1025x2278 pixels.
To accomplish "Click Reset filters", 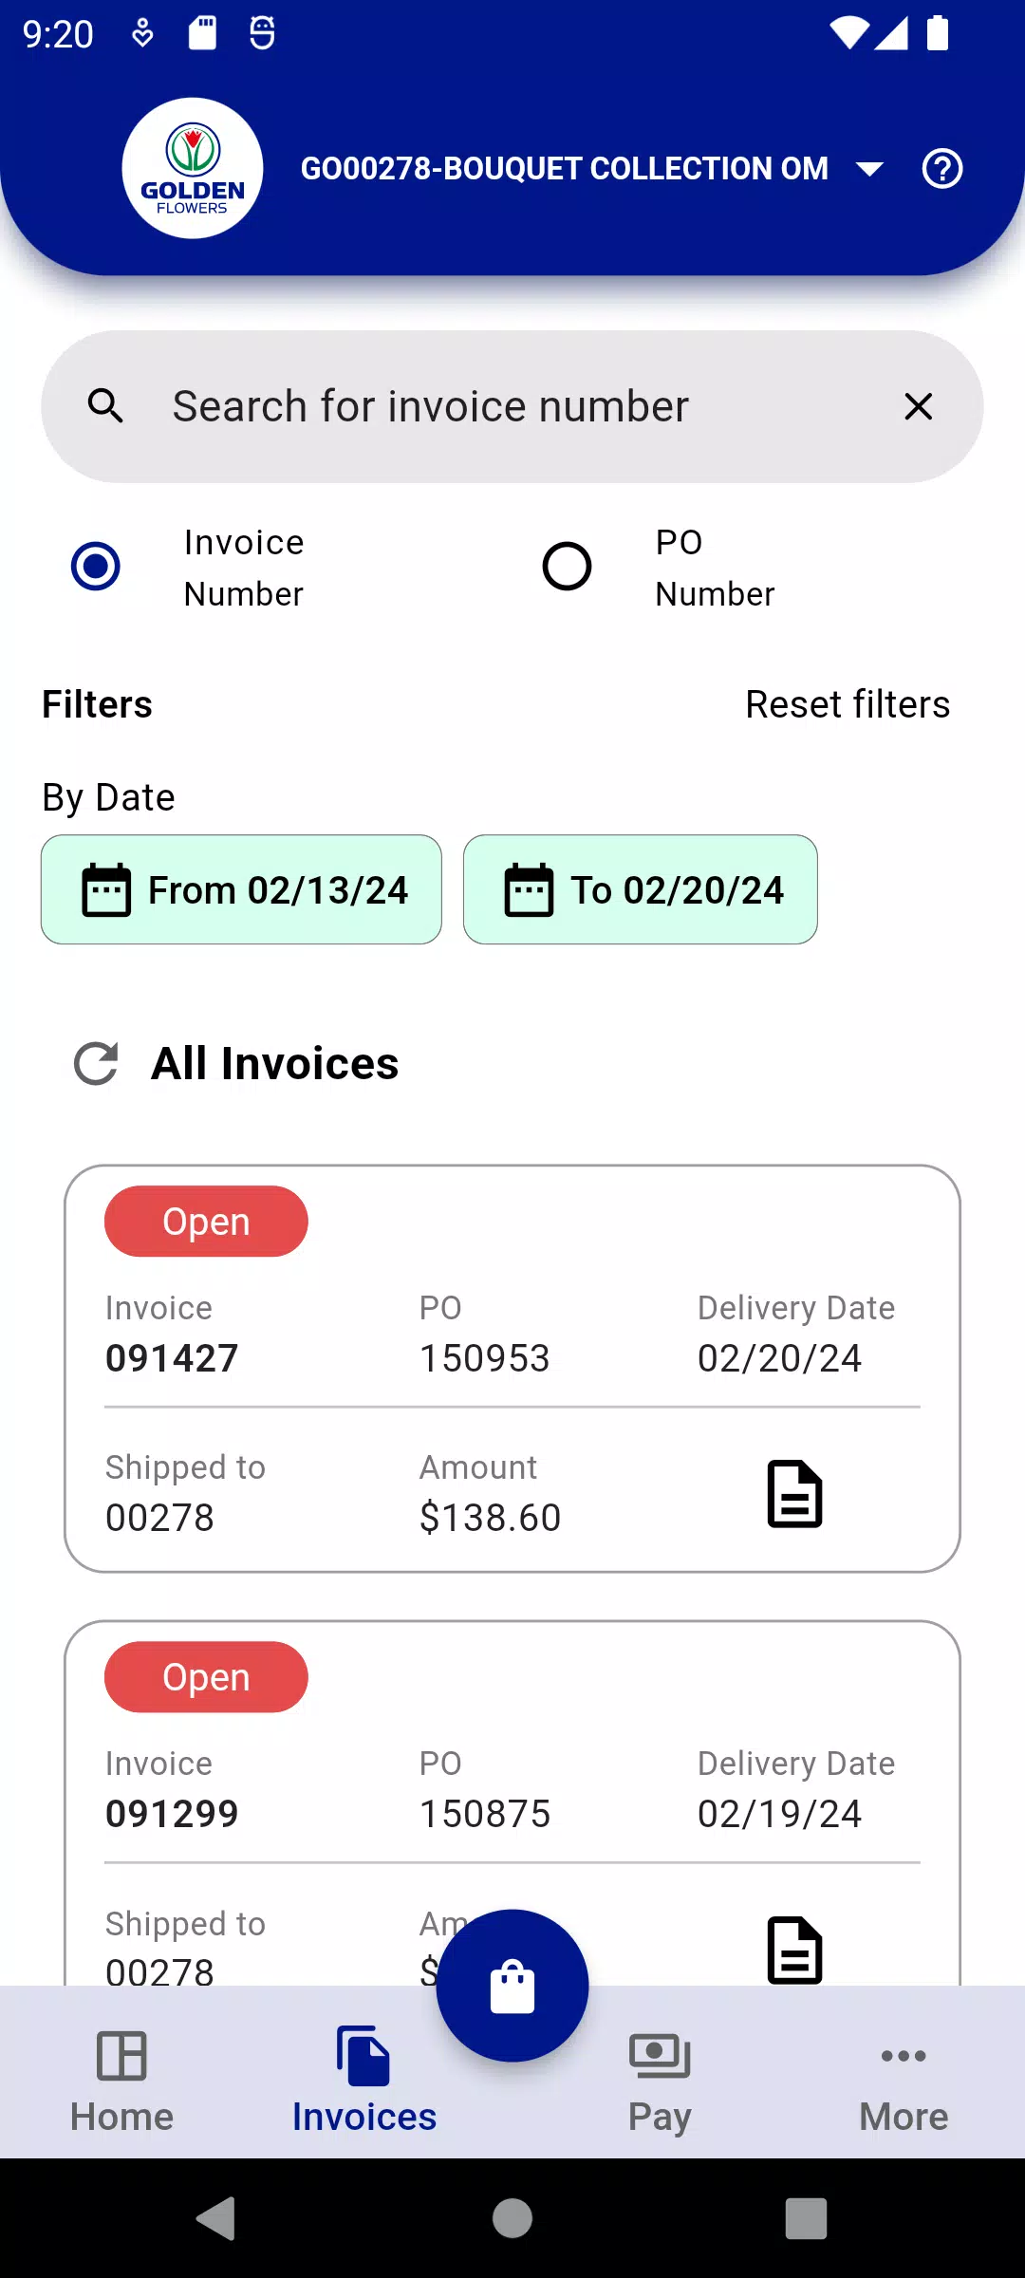I will coord(848,704).
